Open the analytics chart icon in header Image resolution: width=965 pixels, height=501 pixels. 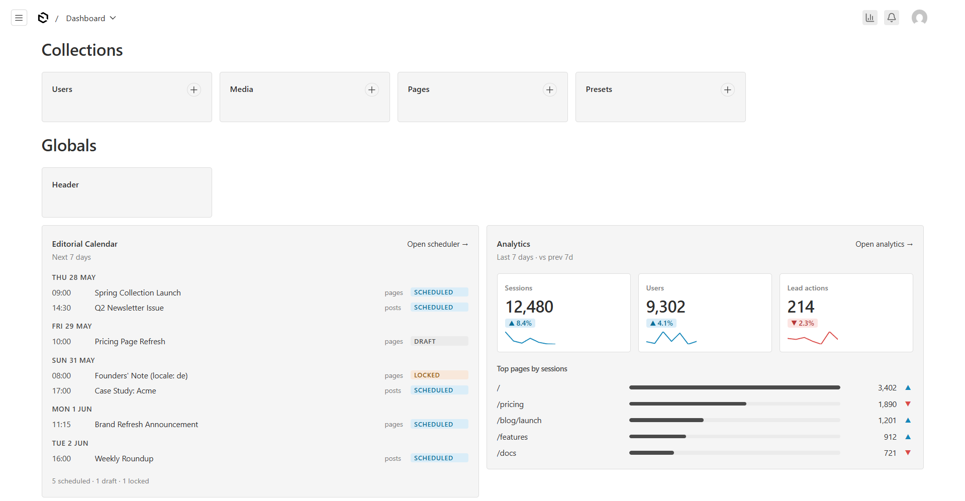pyautogui.click(x=870, y=18)
